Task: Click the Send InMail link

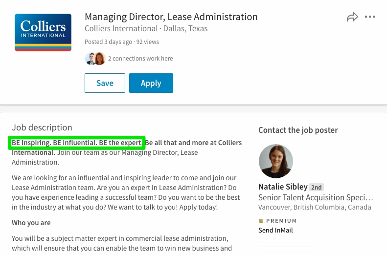Action: (x=275, y=231)
